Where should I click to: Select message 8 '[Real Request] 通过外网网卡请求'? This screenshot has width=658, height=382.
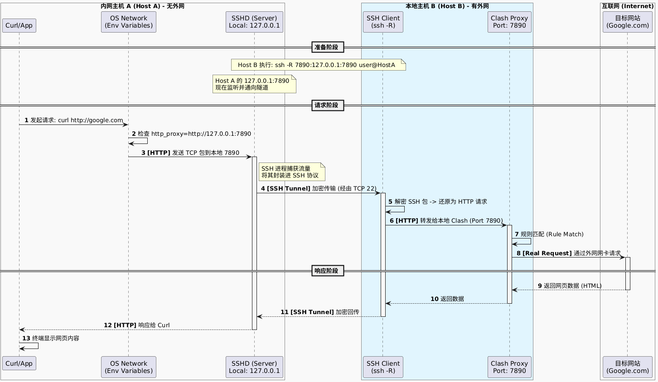pos(568,253)
